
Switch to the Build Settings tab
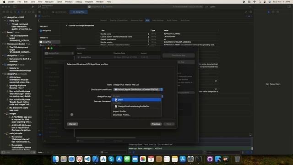click(158, 20)
